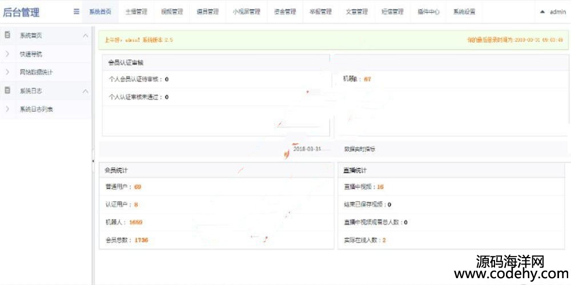This screenshot has height=285, width=571.
Task: Click the 直播中视频观看总人数 row
Action: pyautogui.click(x=452, y=222)
